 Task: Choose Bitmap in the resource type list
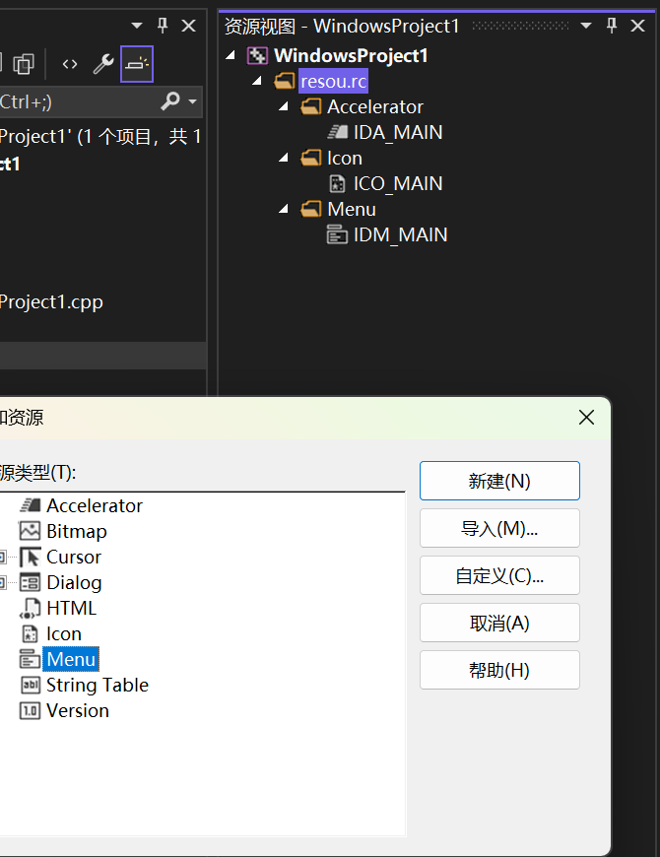(76, 531)
